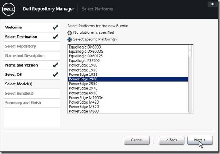The image size is (220, 154).
Task: Choose PowerEdge 1955 from the list
Action: coord(128,74)
